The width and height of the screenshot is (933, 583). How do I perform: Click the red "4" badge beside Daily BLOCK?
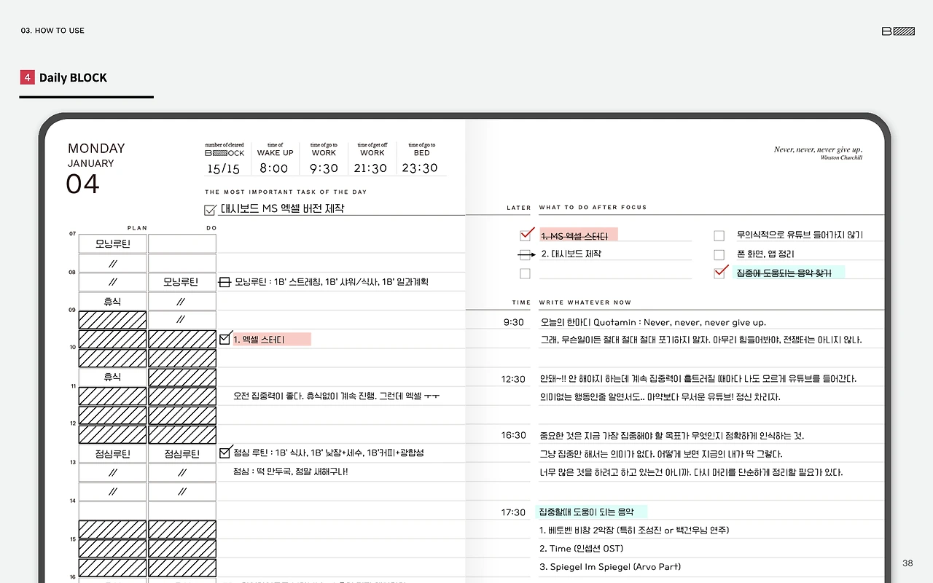click(28, 77)
